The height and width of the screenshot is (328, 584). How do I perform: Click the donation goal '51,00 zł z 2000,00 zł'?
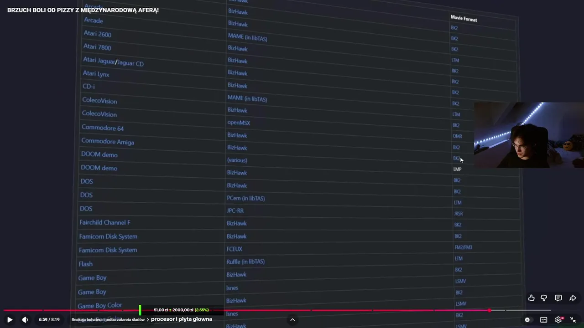pos(181,310)
